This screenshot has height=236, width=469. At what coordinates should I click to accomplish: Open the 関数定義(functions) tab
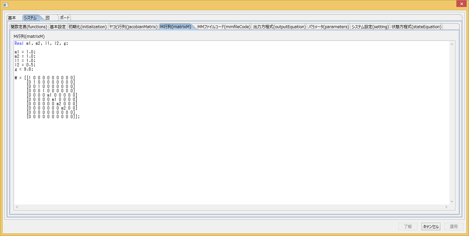coord(29,27)
